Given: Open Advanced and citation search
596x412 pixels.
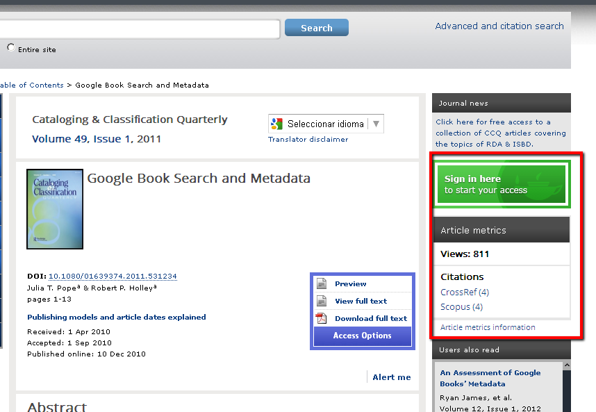Looking at the screenshot, I should (499, 26).
